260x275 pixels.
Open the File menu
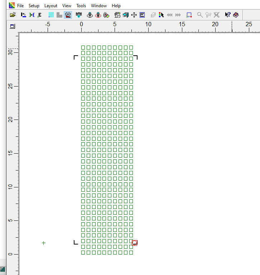pos(20,6)
